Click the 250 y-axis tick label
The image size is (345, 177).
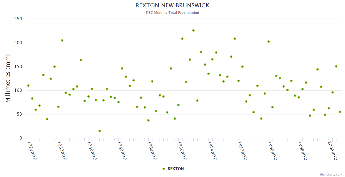[18, 19]
